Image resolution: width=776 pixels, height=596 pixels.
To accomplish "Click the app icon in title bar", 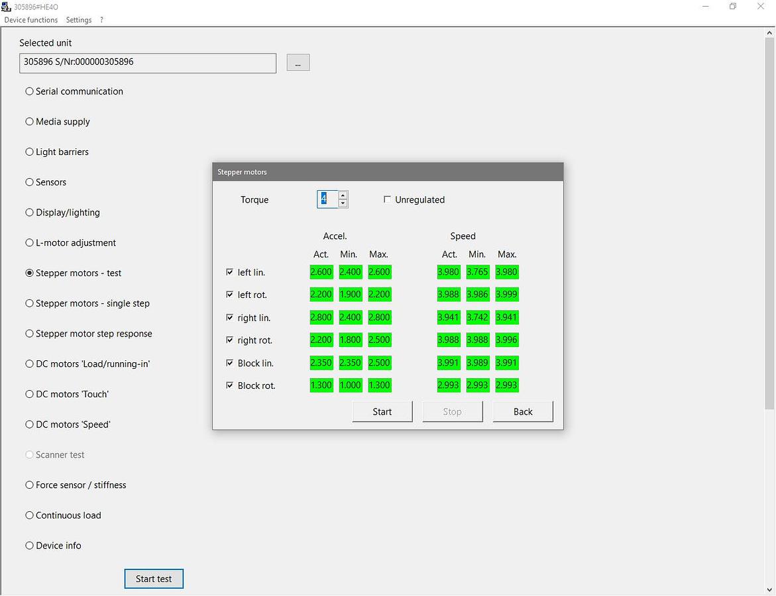I will [x=6, y=7].
